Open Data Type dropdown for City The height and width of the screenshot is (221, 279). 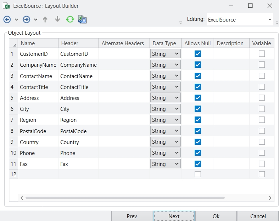pyautogui.click(x=166, y=109)
